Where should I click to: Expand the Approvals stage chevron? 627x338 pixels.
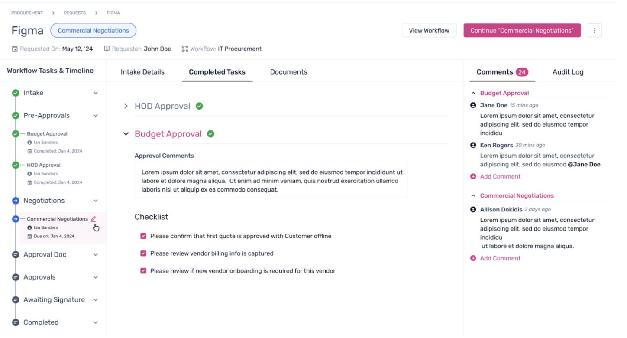point(96,277)
